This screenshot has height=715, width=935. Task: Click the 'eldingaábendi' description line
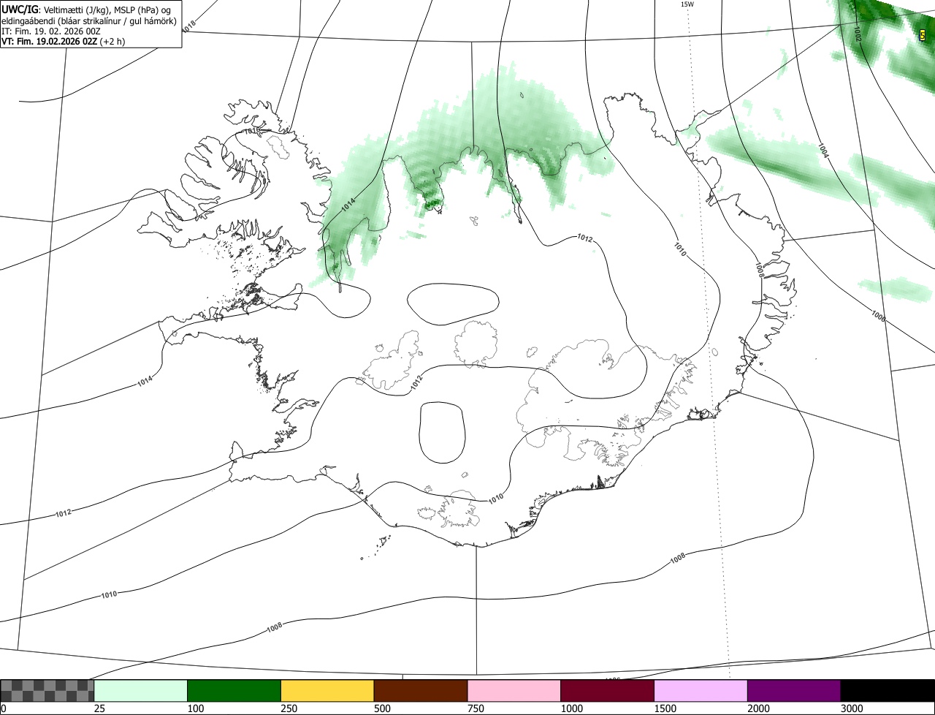[x=88, y=20]
